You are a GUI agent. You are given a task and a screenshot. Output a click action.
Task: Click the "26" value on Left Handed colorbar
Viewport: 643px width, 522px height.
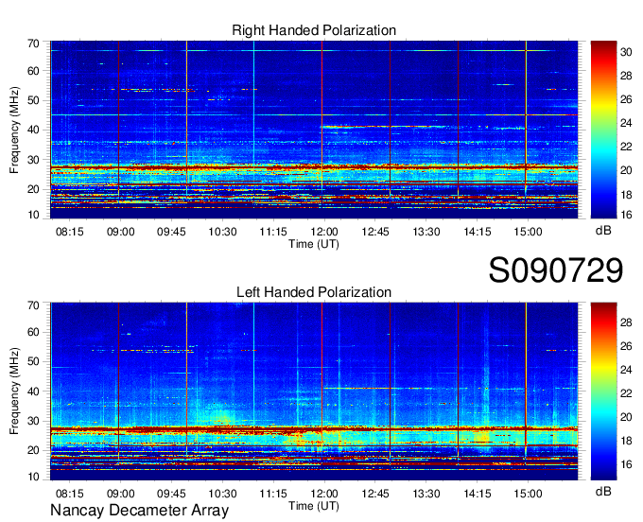coord(626,346)
